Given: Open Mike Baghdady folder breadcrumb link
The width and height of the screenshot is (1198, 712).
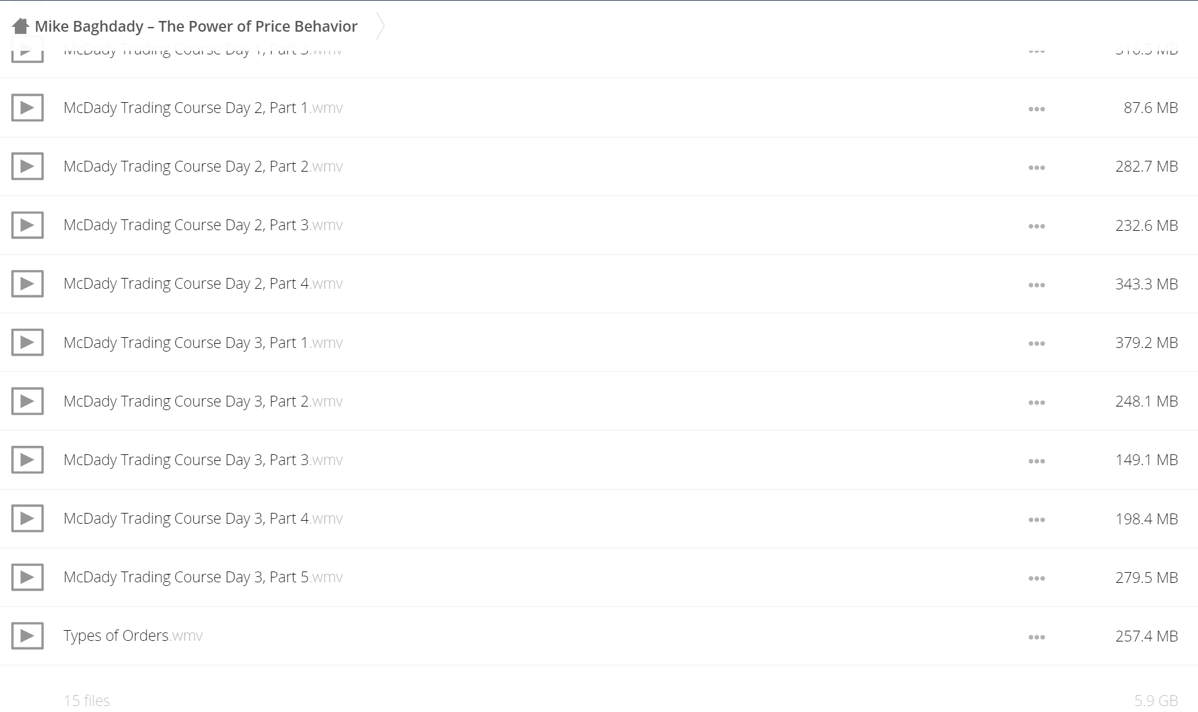Looking at the screenshot, I should click(196, 26).
